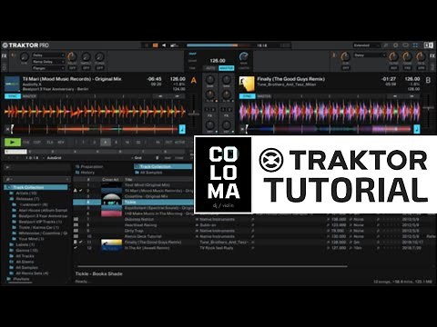Click deck A tempo bend left arrow
Screen dimensions: 437x327
tap(160, 96)
